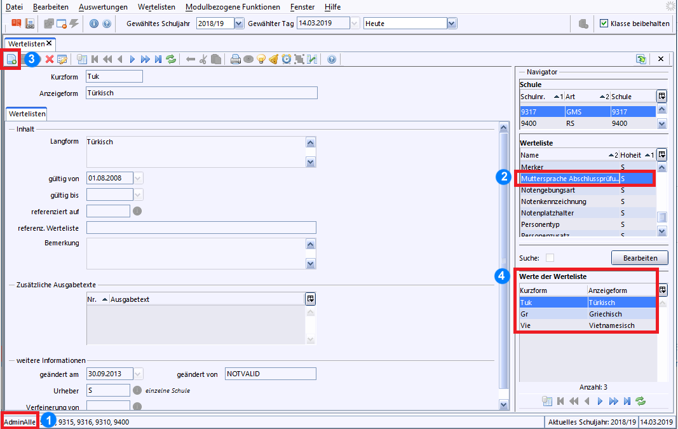The height and width of the screenshot is (429, 678).
Task: Click the page back double arrow in Wertelisten toolbar
Action: (x=107, y=59)
